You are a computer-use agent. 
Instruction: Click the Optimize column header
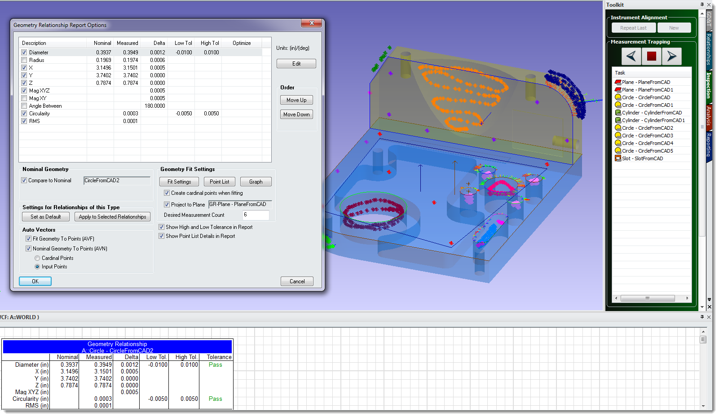242,43
